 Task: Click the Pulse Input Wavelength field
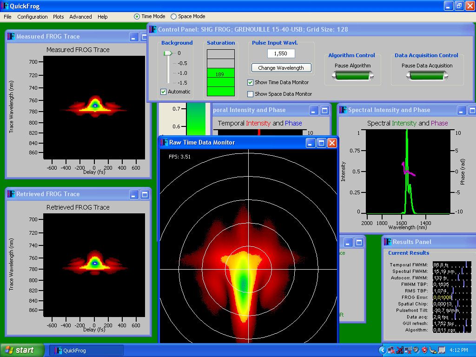(x=281, y=54)
